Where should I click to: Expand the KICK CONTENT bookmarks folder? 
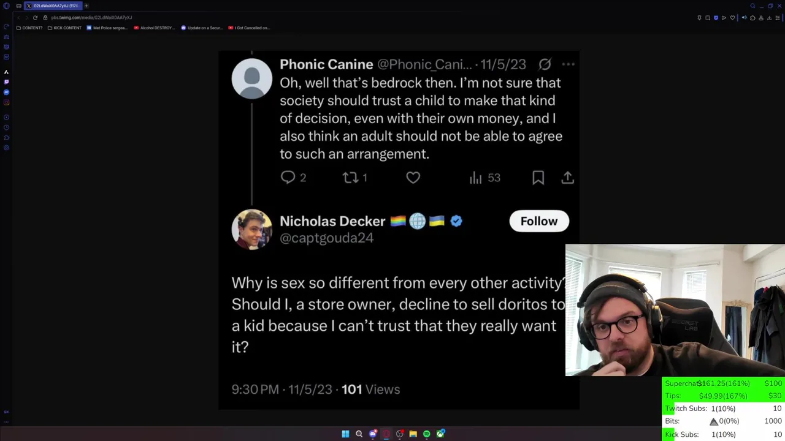point(64,28)
